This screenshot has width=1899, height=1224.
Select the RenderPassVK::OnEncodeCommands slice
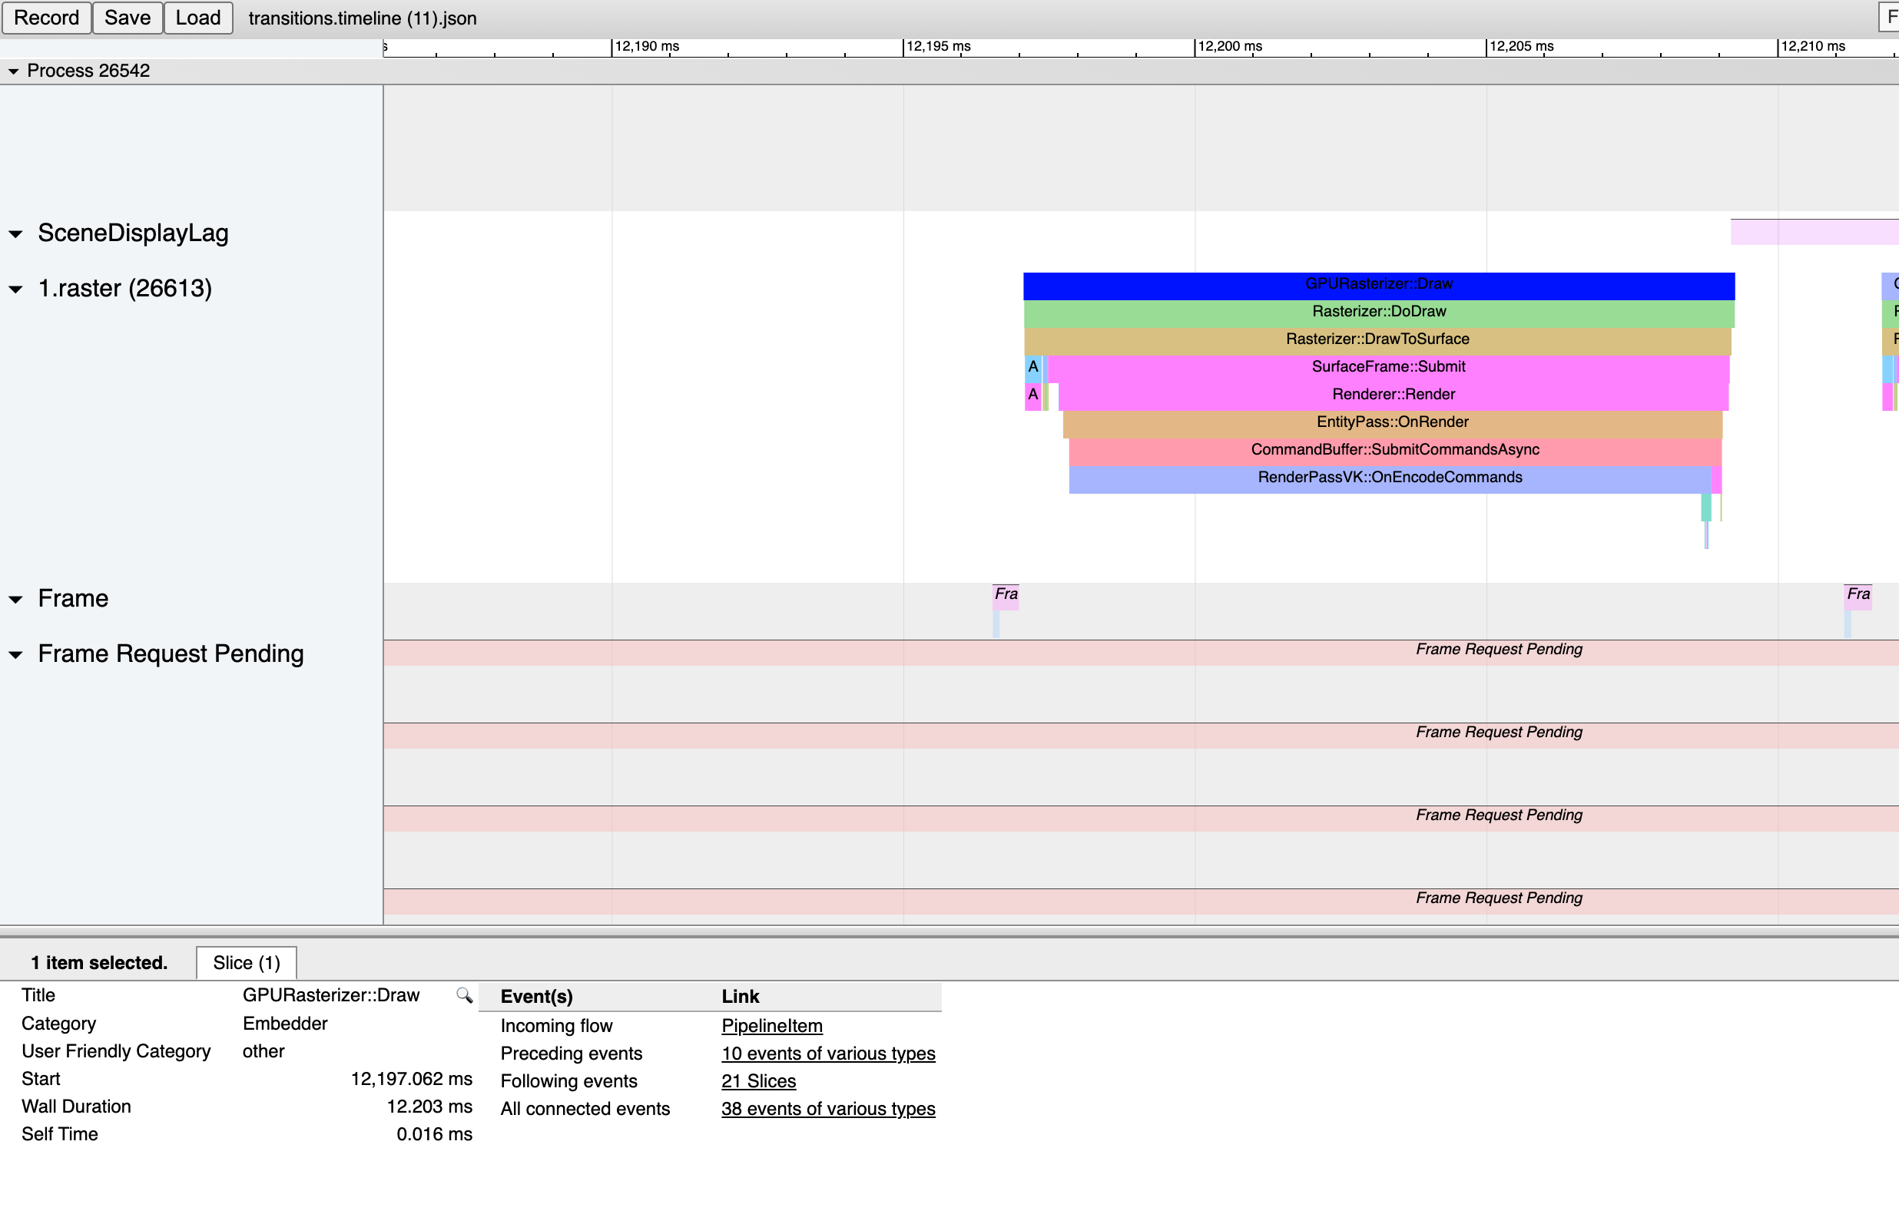tap(1390, 477)
